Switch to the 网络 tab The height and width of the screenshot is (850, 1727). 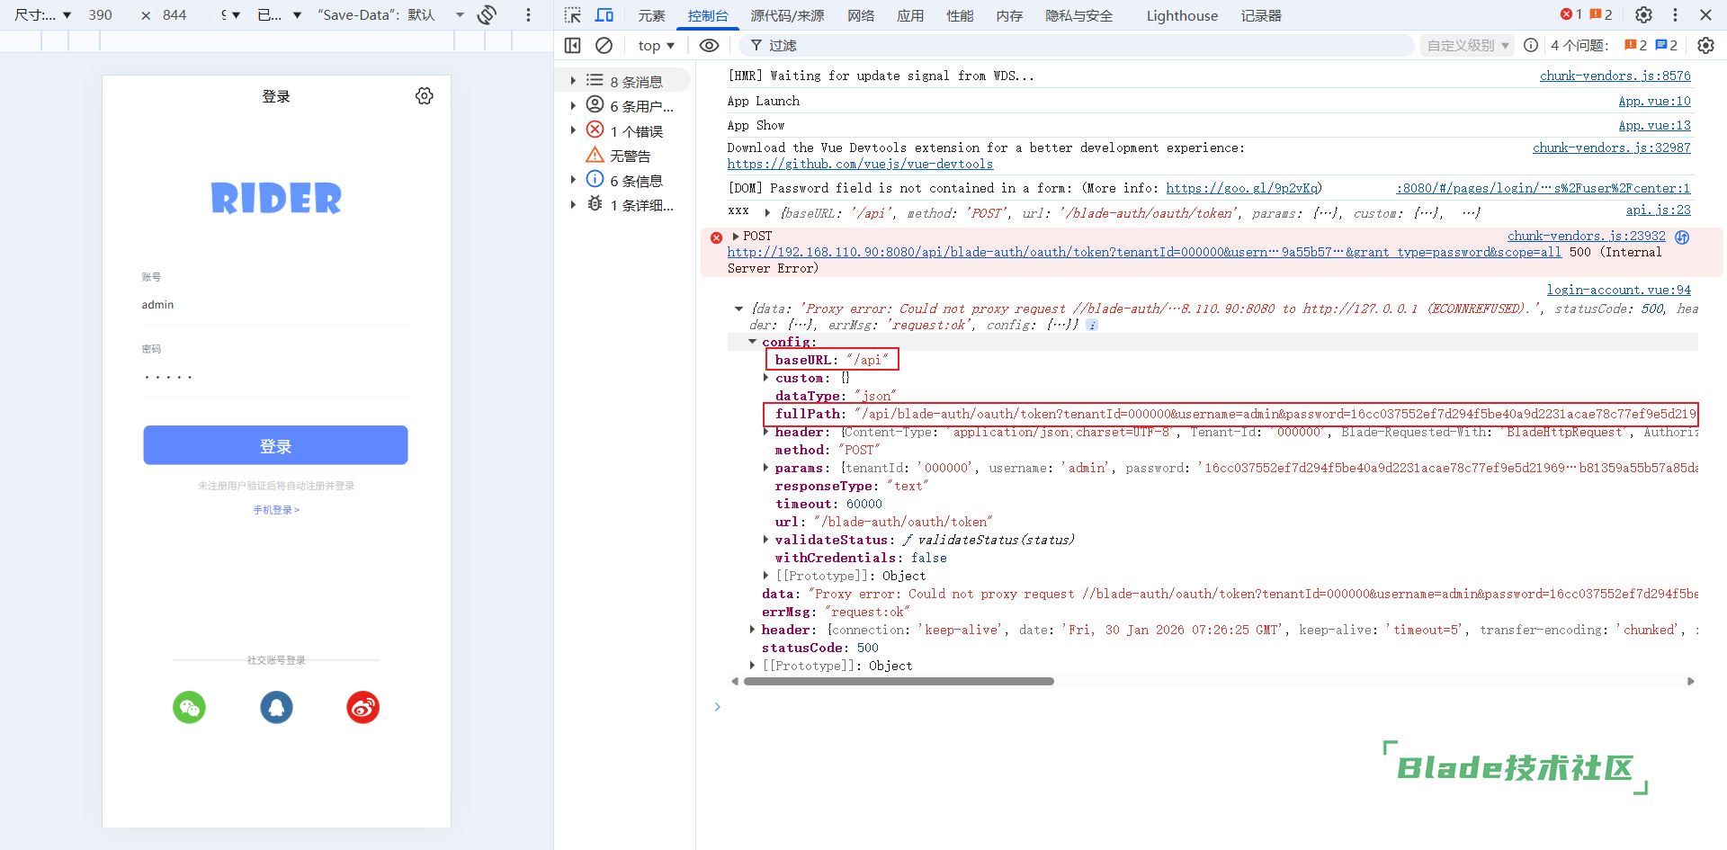(860, 15)
